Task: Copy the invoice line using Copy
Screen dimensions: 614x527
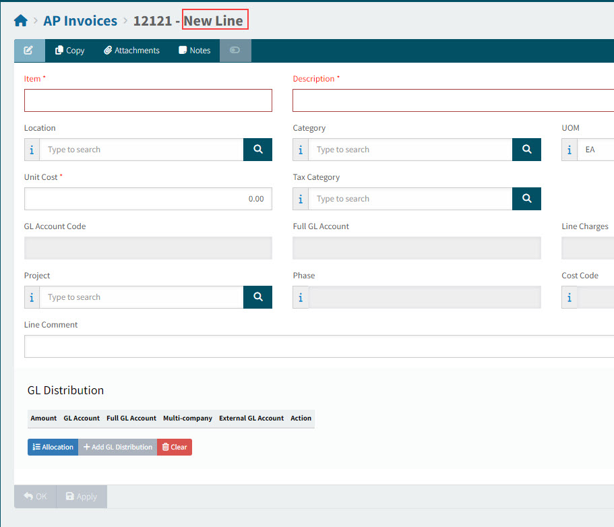Action: click(x=69, y=51)
